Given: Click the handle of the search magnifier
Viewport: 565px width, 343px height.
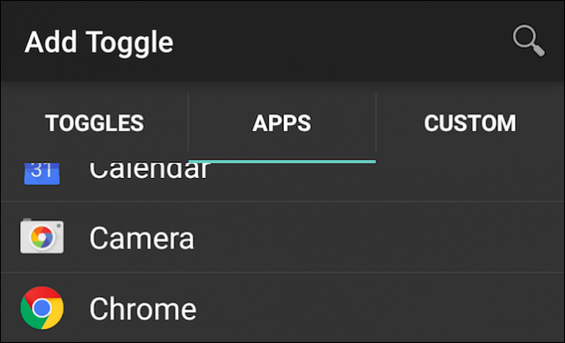Looking at the screenshot, I should [538, 50].
